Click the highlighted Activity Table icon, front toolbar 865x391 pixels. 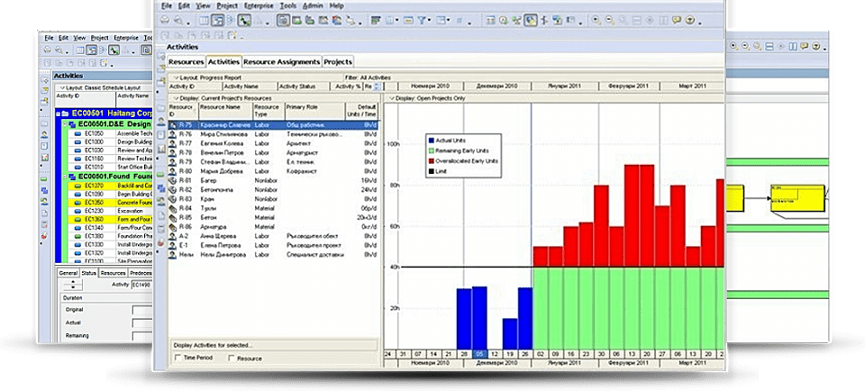pyautogui.click(x=217, y=21)
